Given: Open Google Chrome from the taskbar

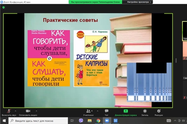Looking at the screenshot, I should click(98, 121).
